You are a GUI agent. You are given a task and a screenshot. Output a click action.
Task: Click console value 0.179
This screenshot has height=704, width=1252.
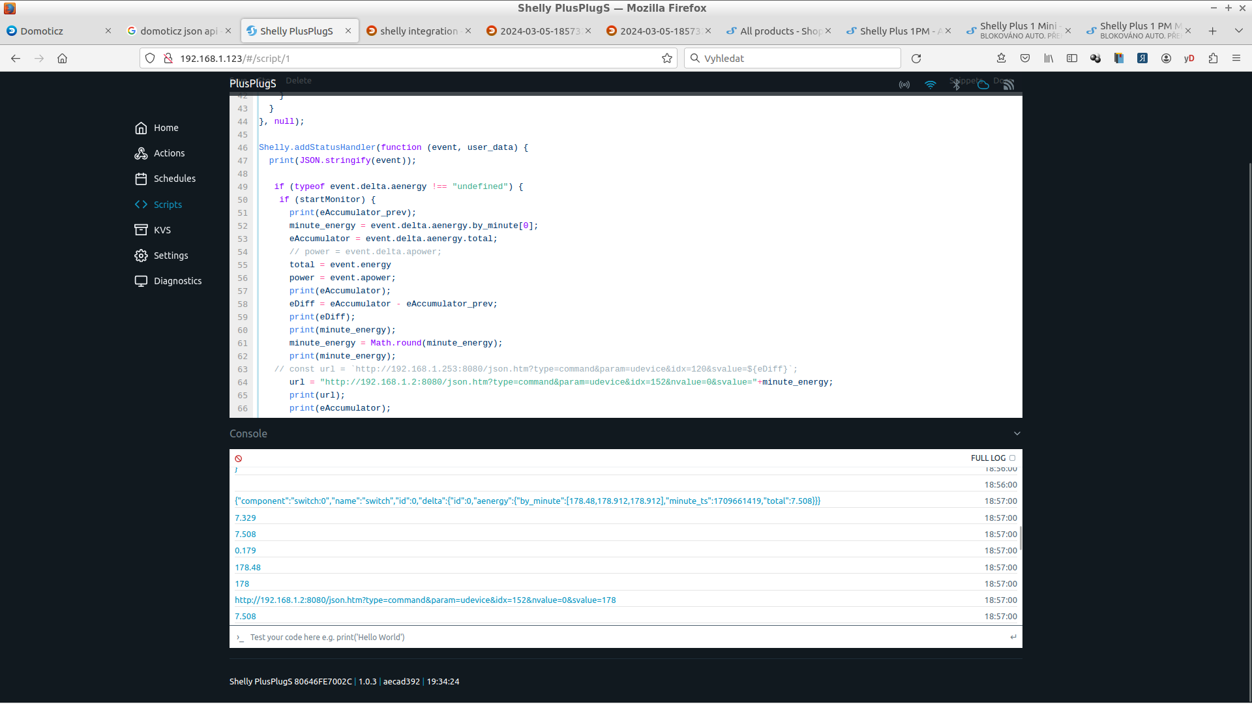[x=245, y=551]
